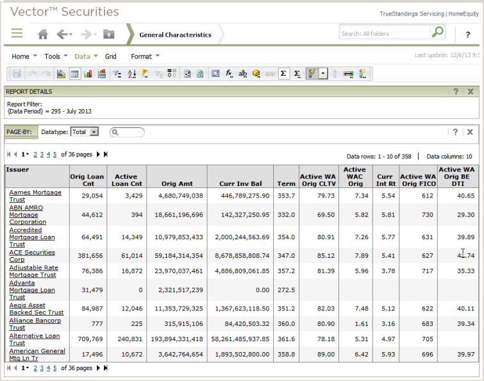Image resolution: width=484 pixels, height=381 pixels.
Task: Click the Redo toolbar icon
Action: (46, 74)
